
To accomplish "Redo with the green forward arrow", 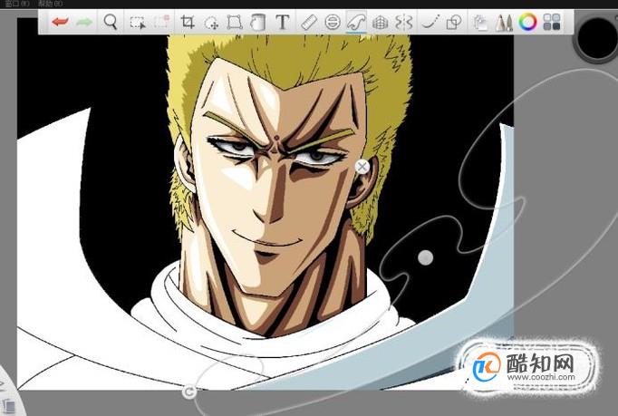I will (84, 22).
